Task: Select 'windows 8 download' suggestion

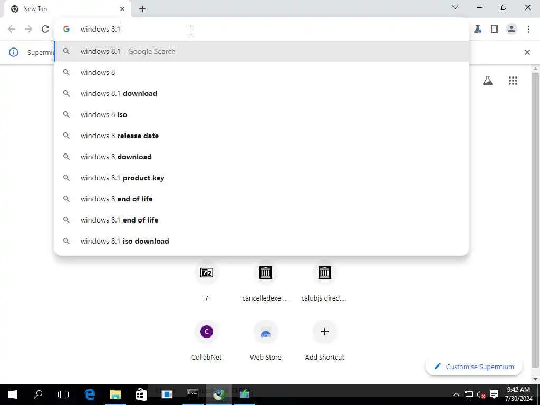Action: [x=262, y=157]
